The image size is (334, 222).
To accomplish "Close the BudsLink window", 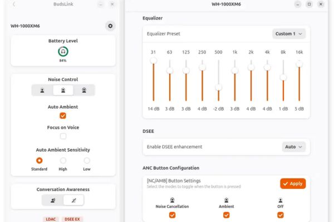I will (x=112, y=4).
